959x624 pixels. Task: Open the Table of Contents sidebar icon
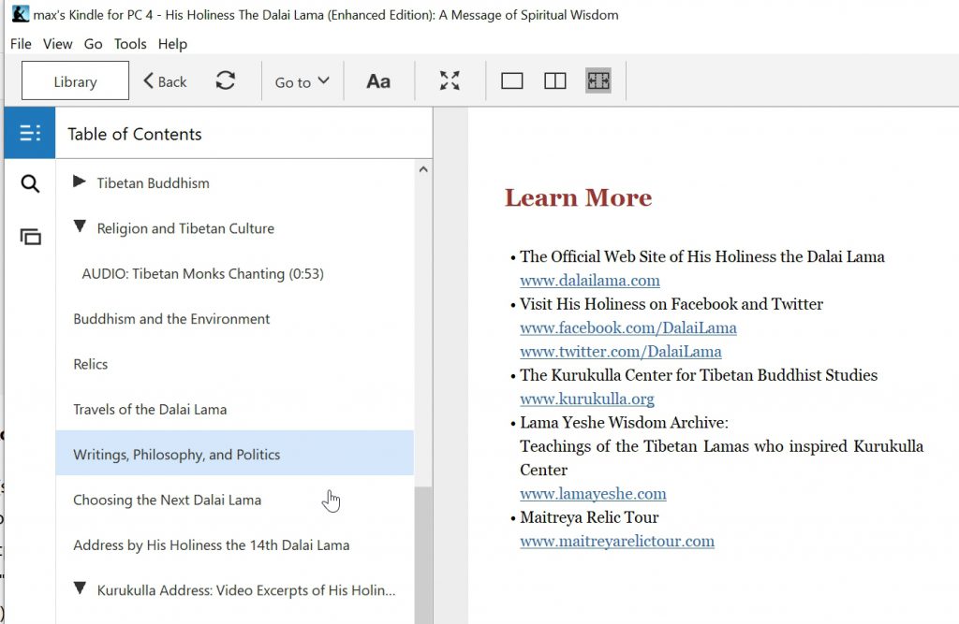pos(30,133)
